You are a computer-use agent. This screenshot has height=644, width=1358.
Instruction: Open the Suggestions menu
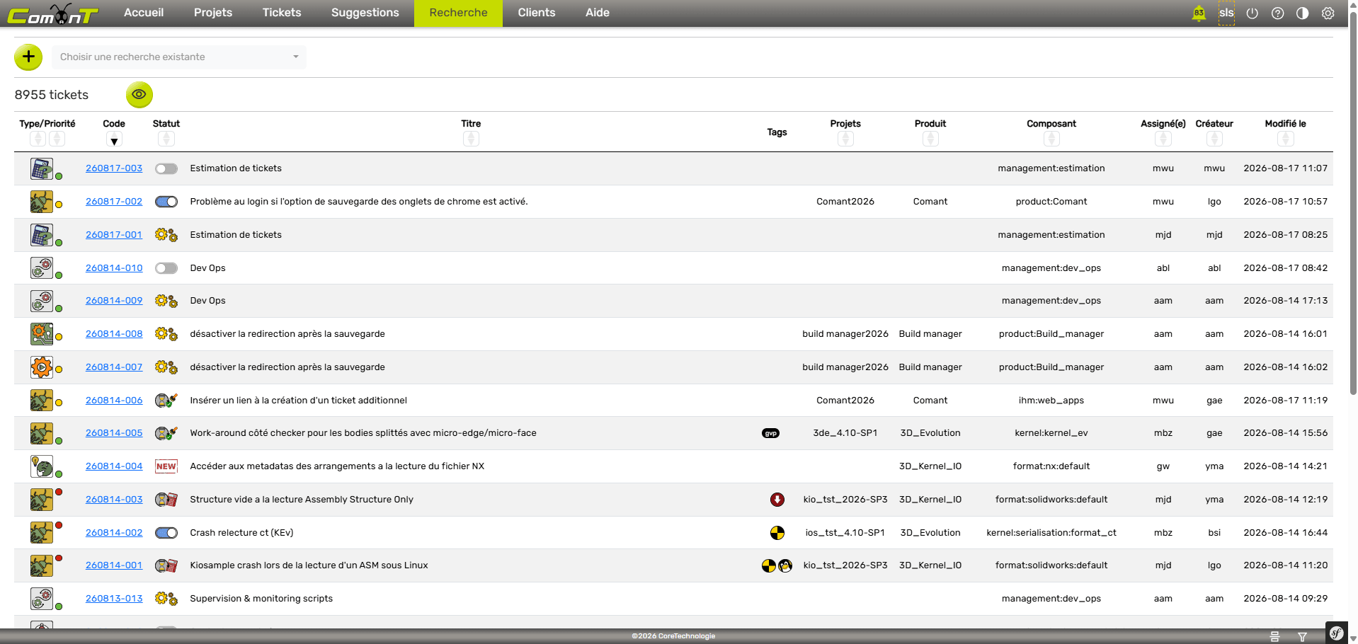(x=365, y=13)
